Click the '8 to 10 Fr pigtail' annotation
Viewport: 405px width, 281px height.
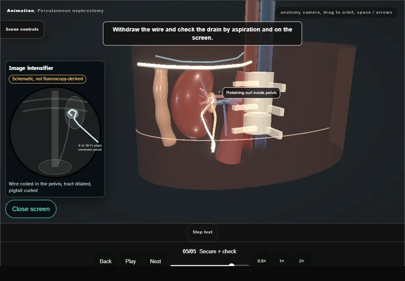90,147
